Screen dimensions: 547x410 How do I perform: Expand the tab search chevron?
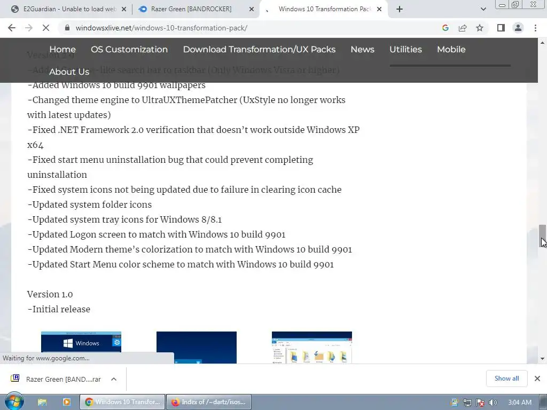coord(483,9)
